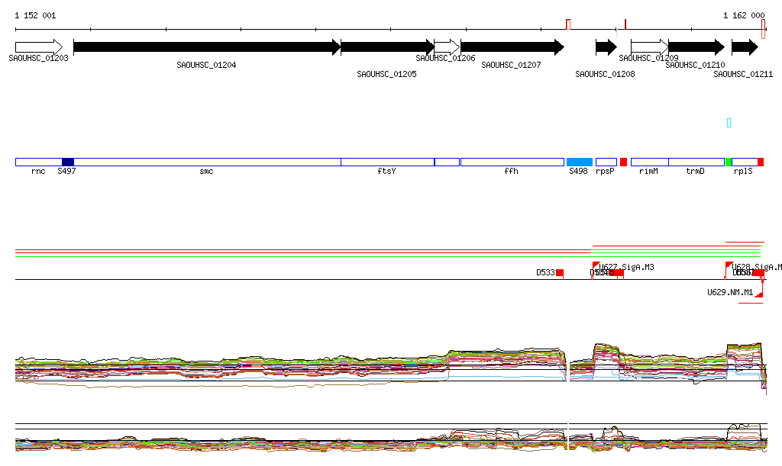This screenshot has width=782, height=466.
Task: Select the smc gene segment box
Action: pos(206,162)
